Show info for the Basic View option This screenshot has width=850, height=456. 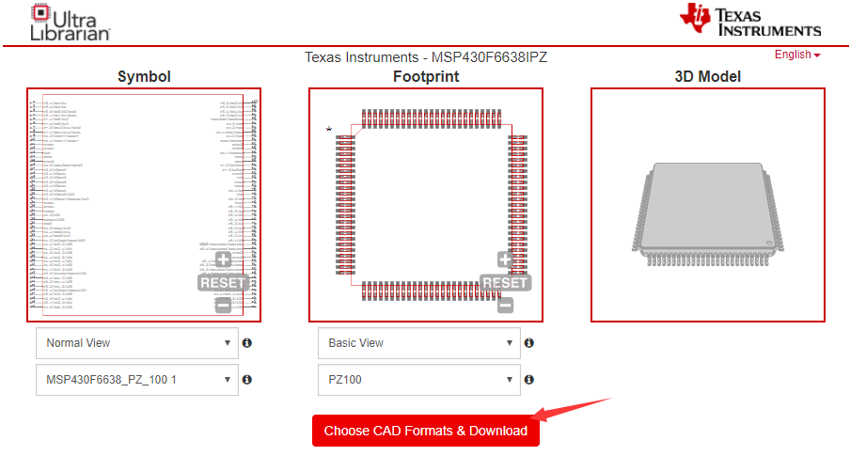coord(529,342)
